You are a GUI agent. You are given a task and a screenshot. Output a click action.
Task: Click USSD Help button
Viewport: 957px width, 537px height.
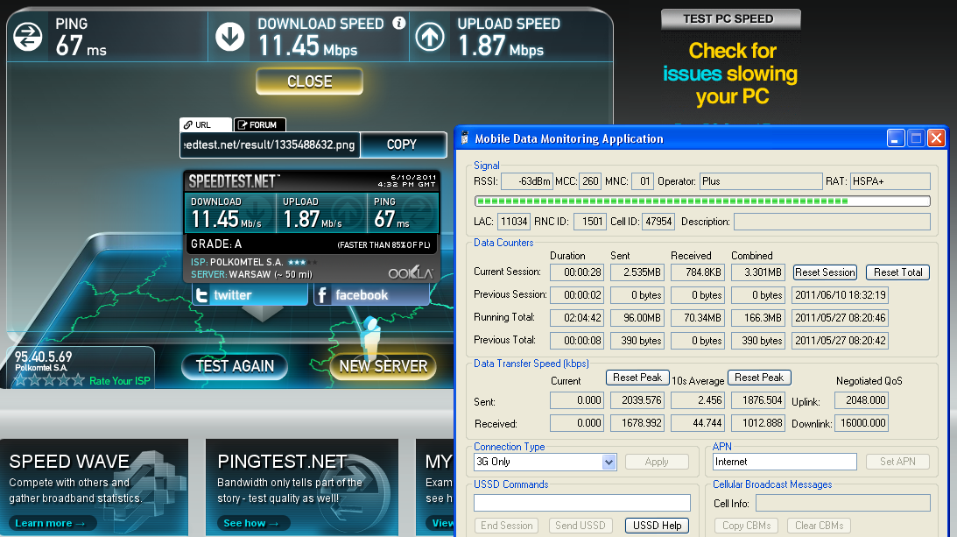(x=657, y=526)
